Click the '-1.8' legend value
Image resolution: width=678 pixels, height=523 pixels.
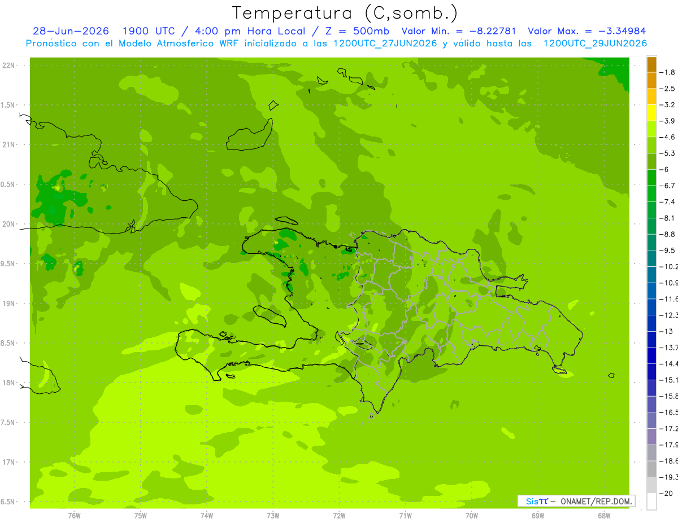tap(667, 72)
